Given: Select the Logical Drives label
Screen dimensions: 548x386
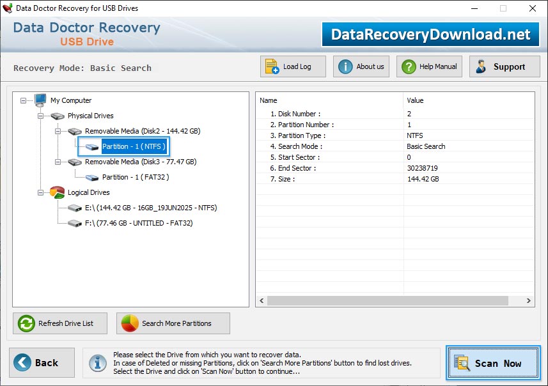Looking at the screenshot, I should click(88, 192).
